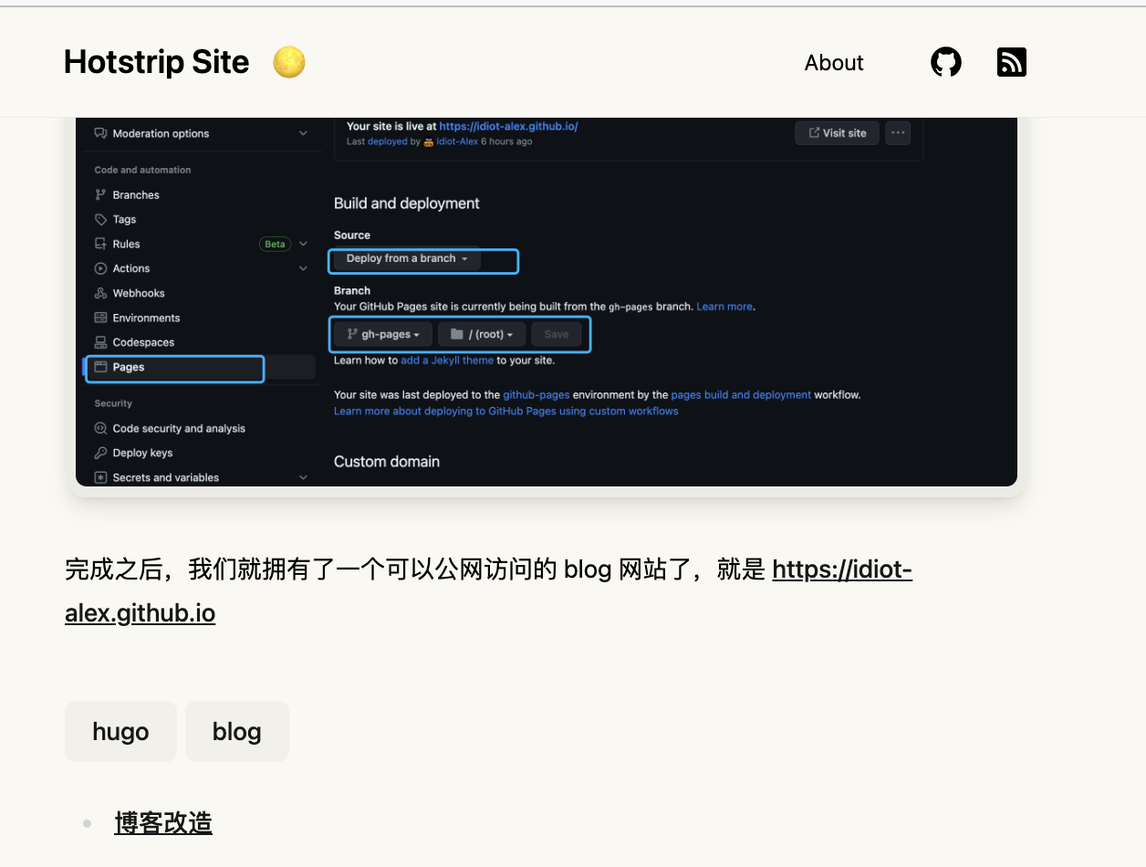
Task: Open the / (root) folder dropdown
Action: coord(482,334)
